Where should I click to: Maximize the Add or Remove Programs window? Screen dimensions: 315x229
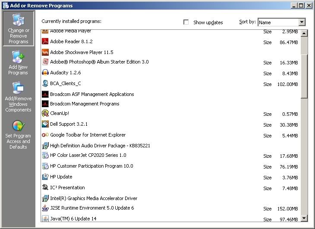point(301,6)
